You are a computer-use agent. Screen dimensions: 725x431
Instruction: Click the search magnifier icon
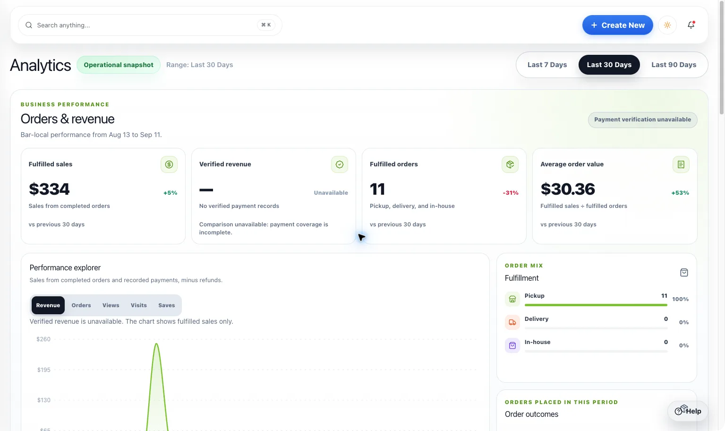tap(29, 25)
